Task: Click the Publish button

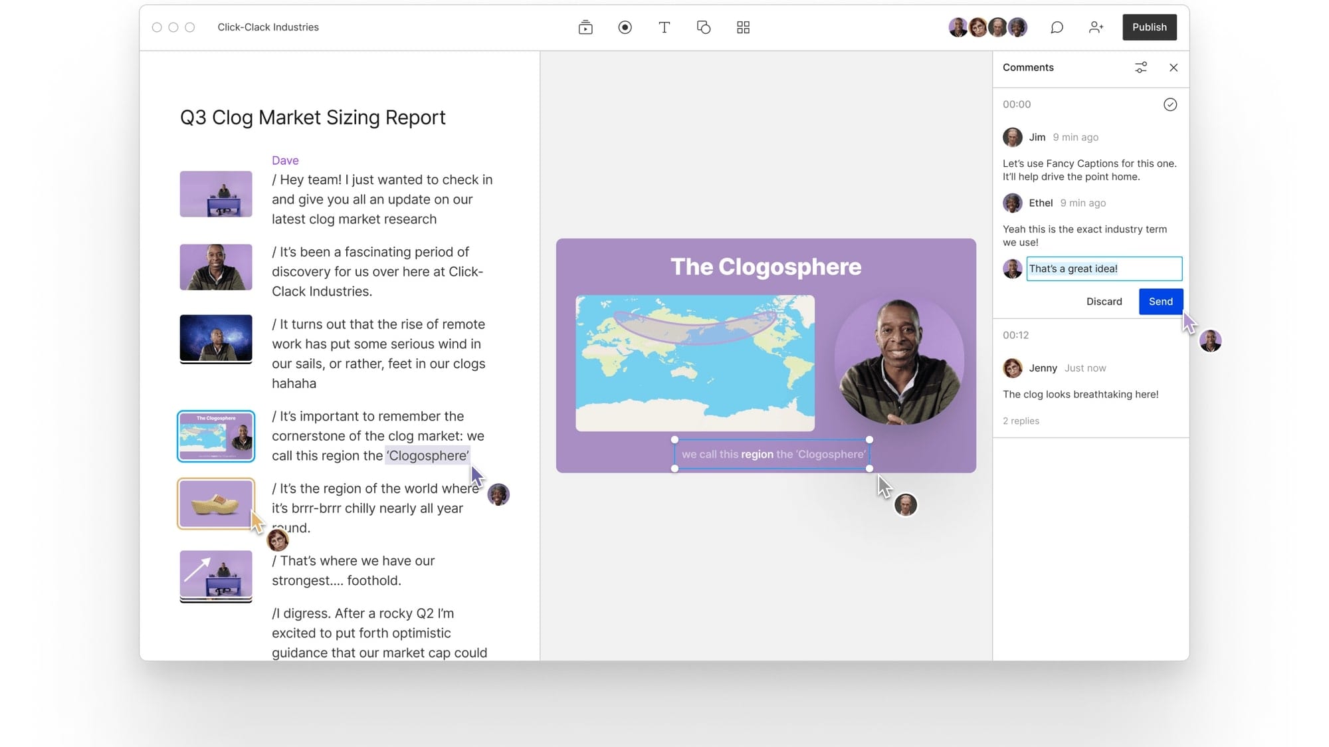Action: [x=1150, y=27]
